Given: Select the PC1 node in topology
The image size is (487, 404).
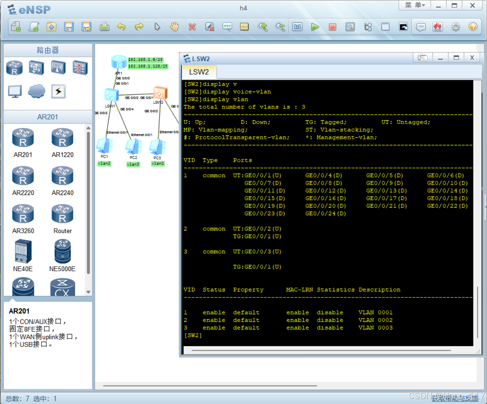Looking at the screenshot, I should click(x=104, y=145).
